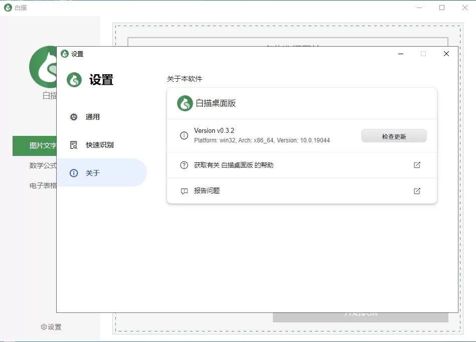Switch to the 图片文字 tab

(x=42, y=145)
